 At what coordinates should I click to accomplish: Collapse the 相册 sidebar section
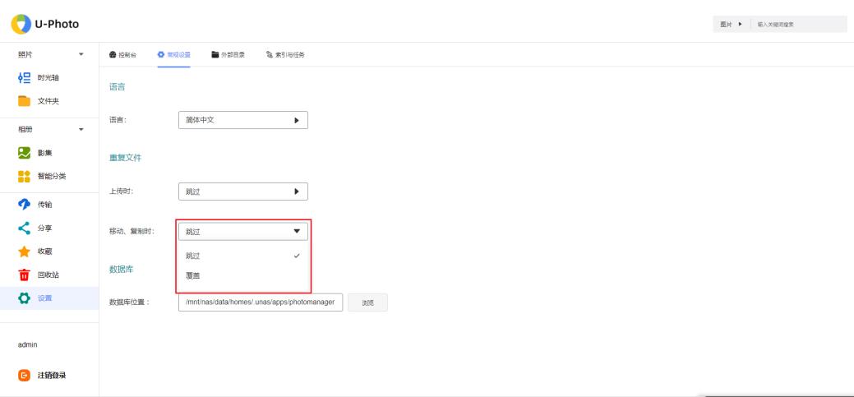(81, 129)
